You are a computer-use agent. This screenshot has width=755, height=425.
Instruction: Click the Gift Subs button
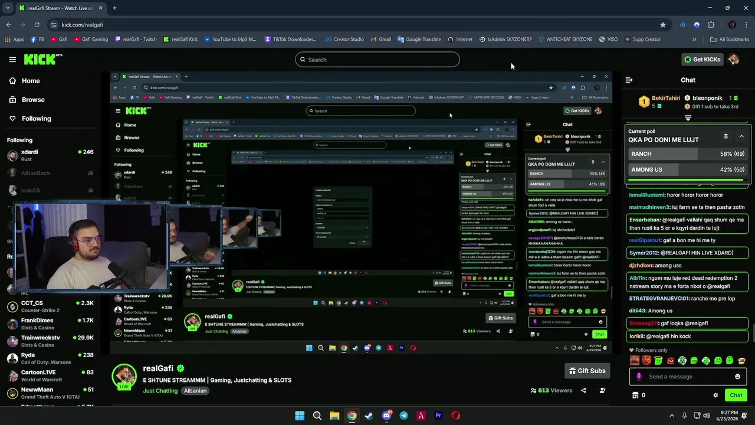(x=587, y=371)
